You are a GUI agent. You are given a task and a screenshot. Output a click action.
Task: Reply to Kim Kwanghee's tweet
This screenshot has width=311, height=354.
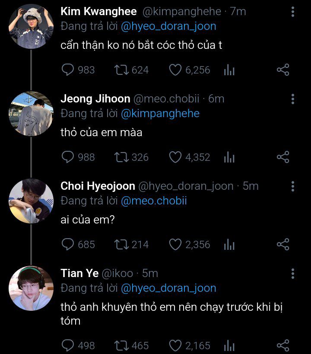(x=68, y=70)
